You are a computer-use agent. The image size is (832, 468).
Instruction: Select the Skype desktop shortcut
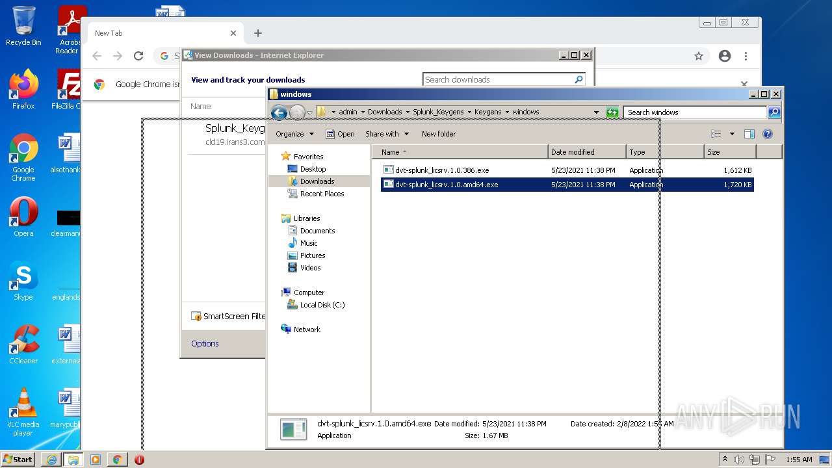pos(23,280)
